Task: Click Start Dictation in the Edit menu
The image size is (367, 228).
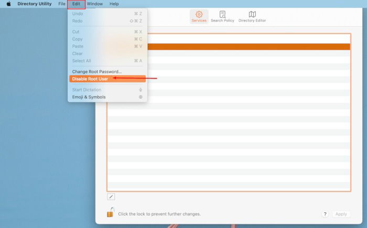Action: coord(87,90)
